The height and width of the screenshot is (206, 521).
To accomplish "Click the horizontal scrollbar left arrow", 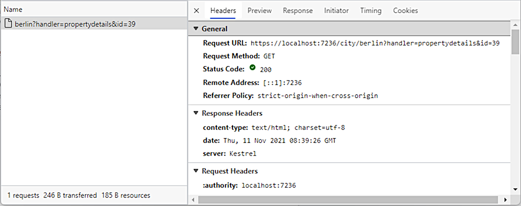I will click(193, 199).
